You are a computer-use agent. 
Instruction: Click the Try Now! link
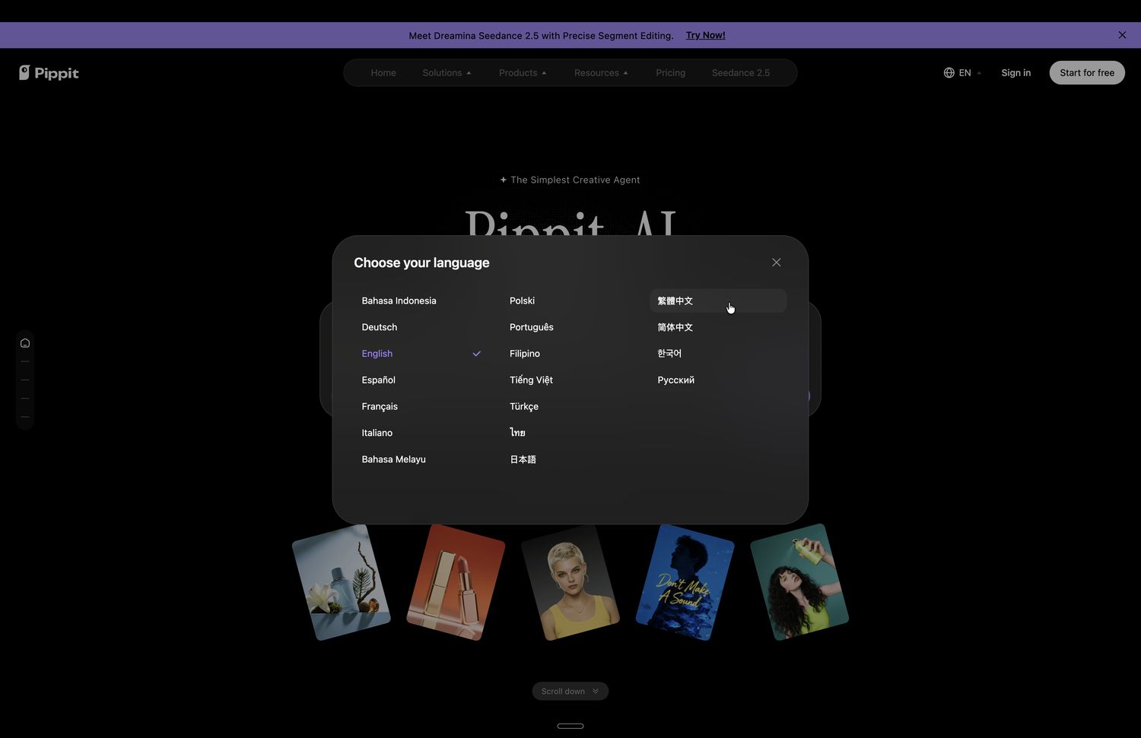(705, 35)
